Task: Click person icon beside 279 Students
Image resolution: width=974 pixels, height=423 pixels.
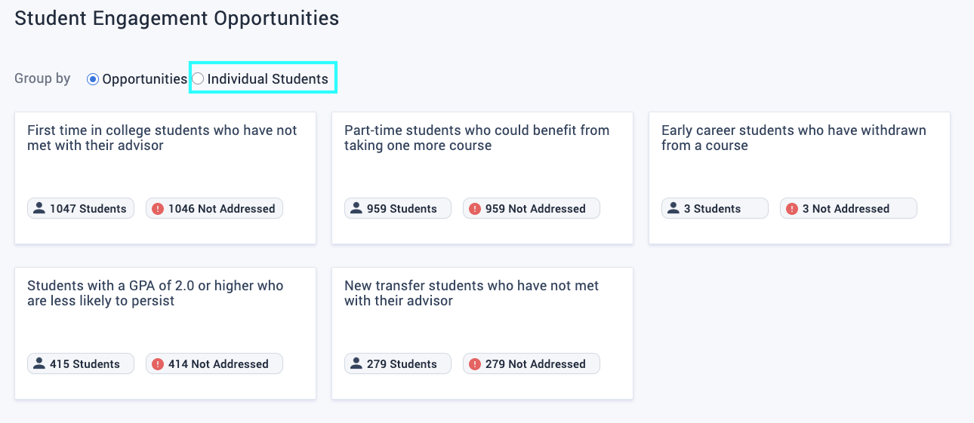Action: (x=356, y=363)
